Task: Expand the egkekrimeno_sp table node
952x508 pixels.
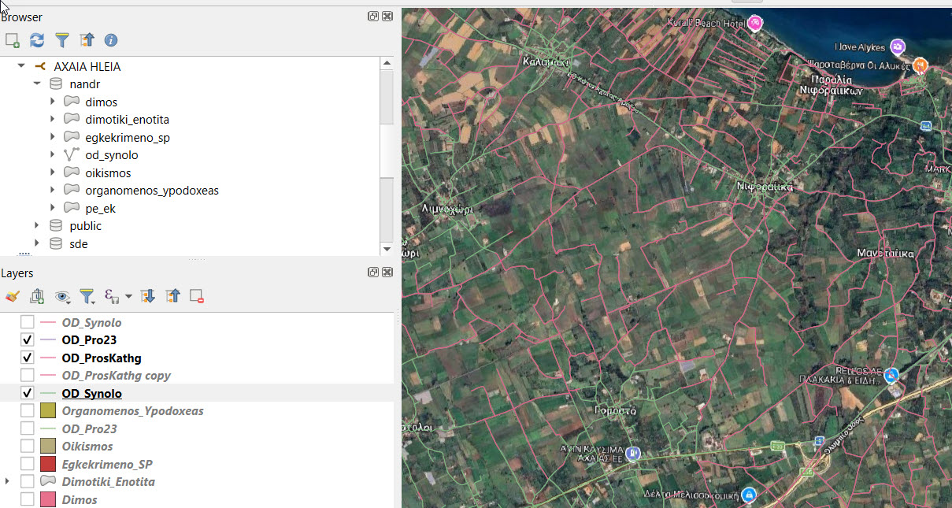Action: (53, 138)
